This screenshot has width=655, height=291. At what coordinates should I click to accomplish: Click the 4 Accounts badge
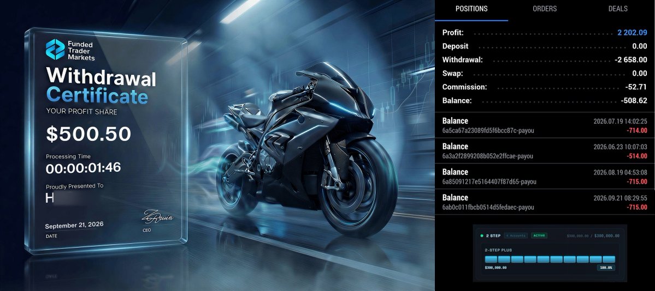pyautogui.click(x=516, y=235)
